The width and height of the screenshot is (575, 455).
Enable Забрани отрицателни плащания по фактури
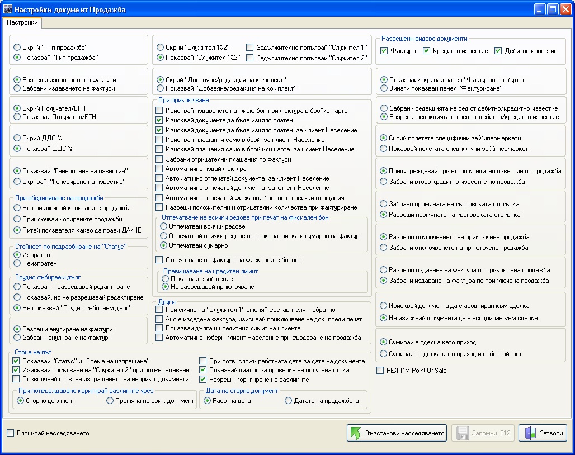(159, 159)
